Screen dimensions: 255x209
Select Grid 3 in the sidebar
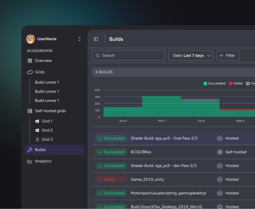pyautogui.click(x=47, y=139)
